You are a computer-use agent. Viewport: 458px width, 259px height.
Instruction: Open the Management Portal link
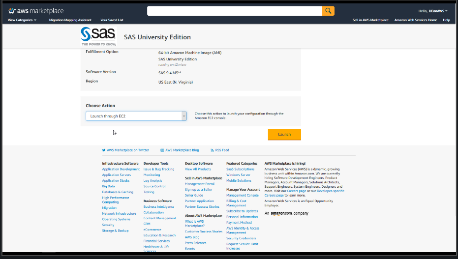pyautogui.click(x=200, y=184)
